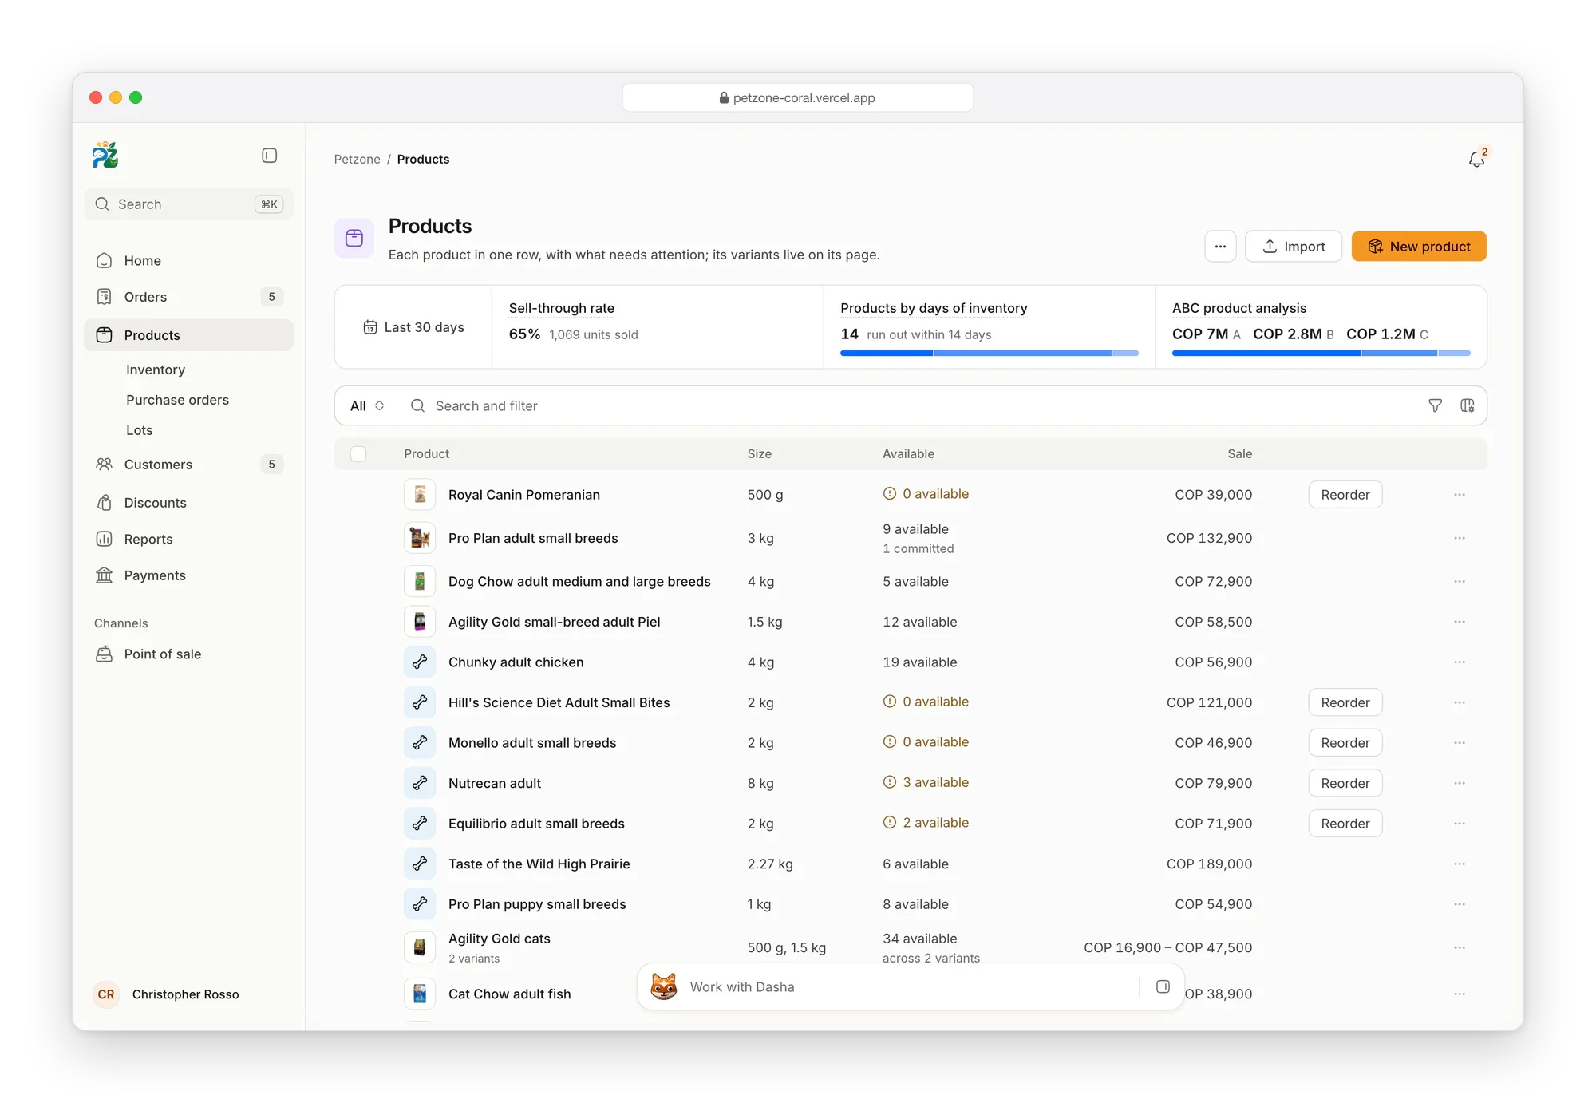1596x1103 pixels.
Task: Open the notifications bell
Action: (x=1477, y=159)
